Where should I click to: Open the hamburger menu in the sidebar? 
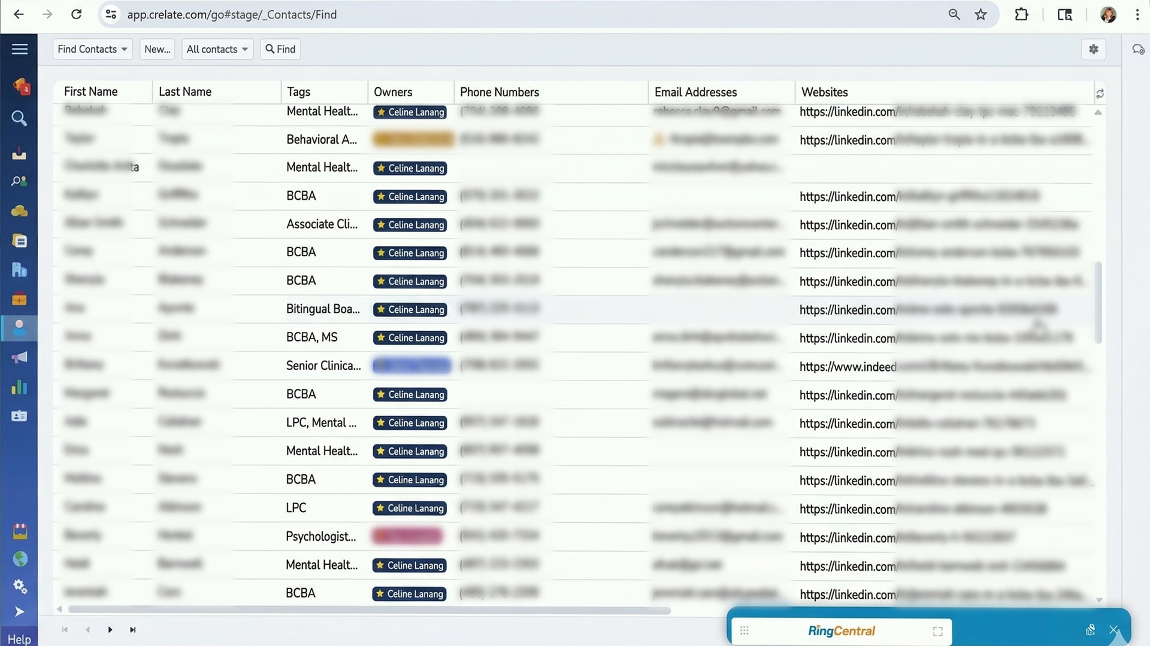[x=19, y=49]
